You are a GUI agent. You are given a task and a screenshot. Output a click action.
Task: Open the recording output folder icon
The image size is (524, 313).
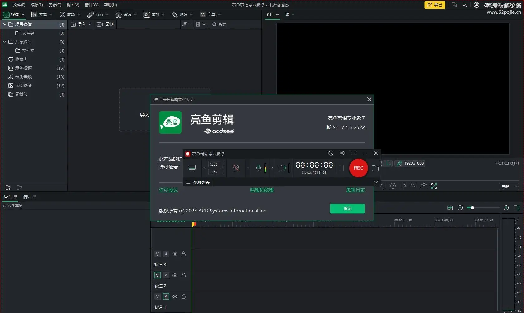click(x=375, y=168)
